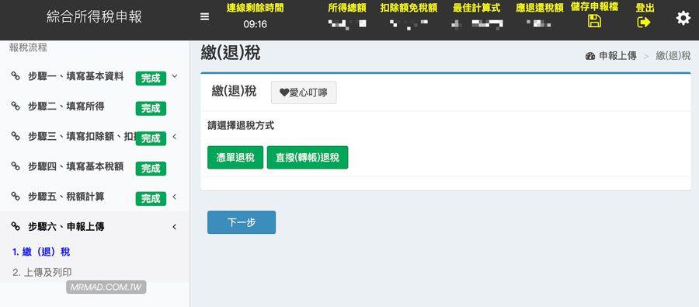Click the 最佳計算式 header label
Image resolution: width=699 pixels, height=307 pixels.
coord(477,8)
